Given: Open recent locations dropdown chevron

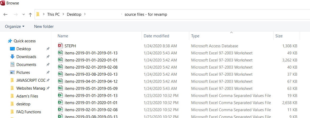Looking at the screenshot, I should pos(24,14).
